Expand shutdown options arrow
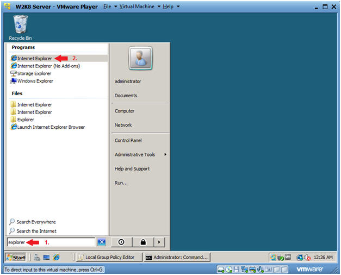This screenshot has height=275, width=341. coord(159,242)
